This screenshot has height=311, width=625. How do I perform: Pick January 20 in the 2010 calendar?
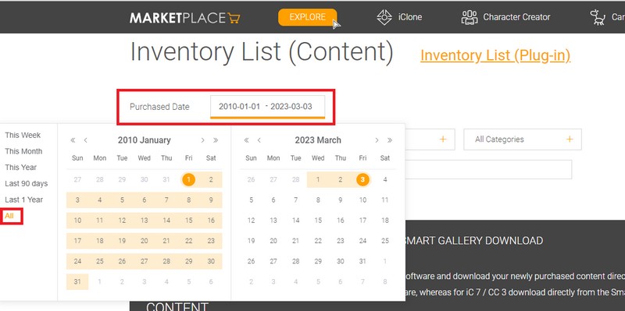click(145, 241)
